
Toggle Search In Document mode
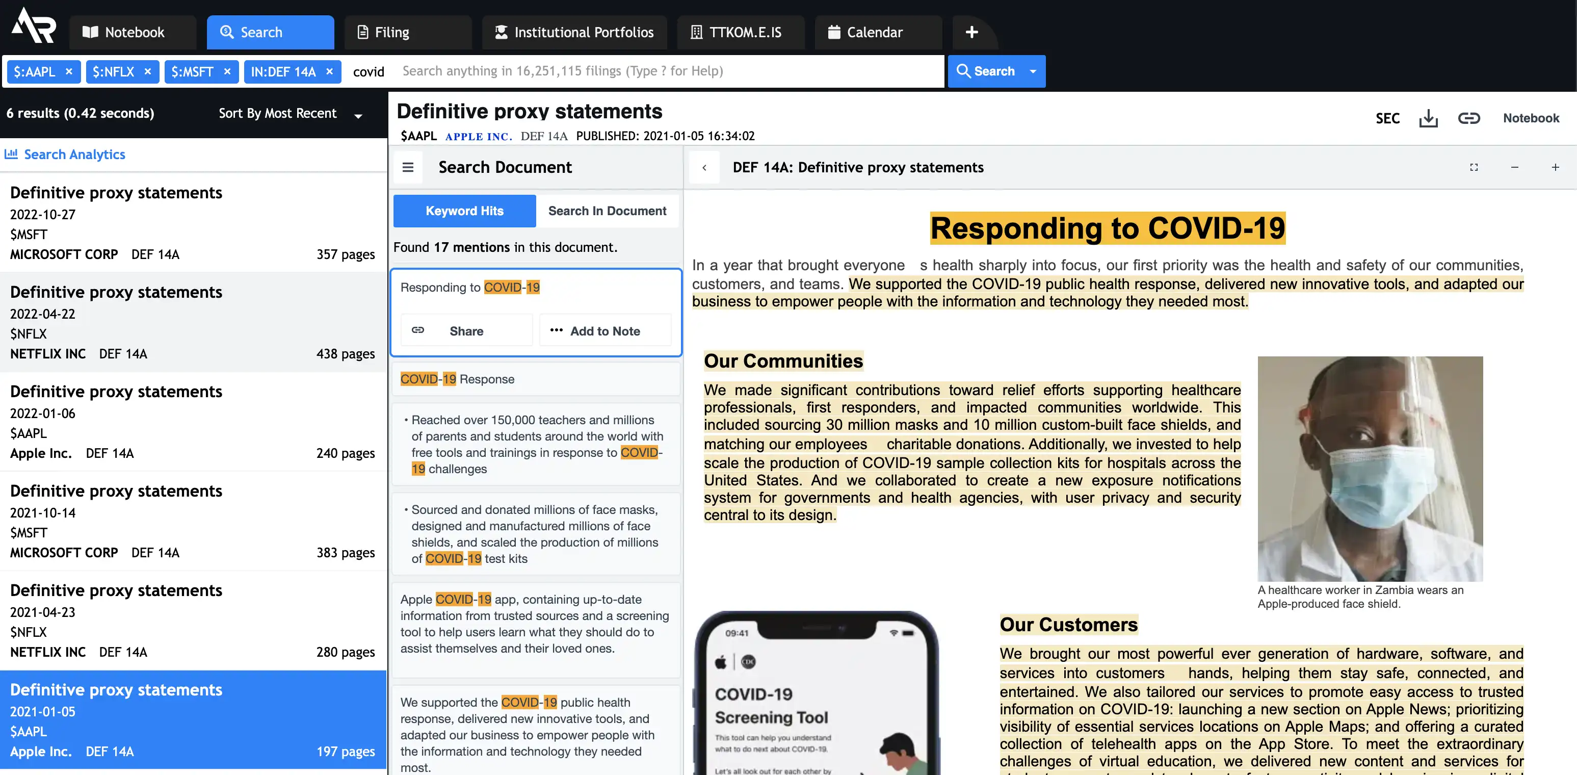pos(608,211)
